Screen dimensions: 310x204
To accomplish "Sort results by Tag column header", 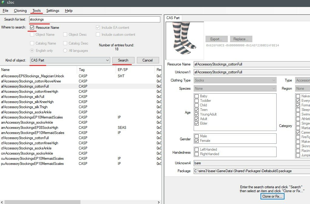I will [96, 70].
